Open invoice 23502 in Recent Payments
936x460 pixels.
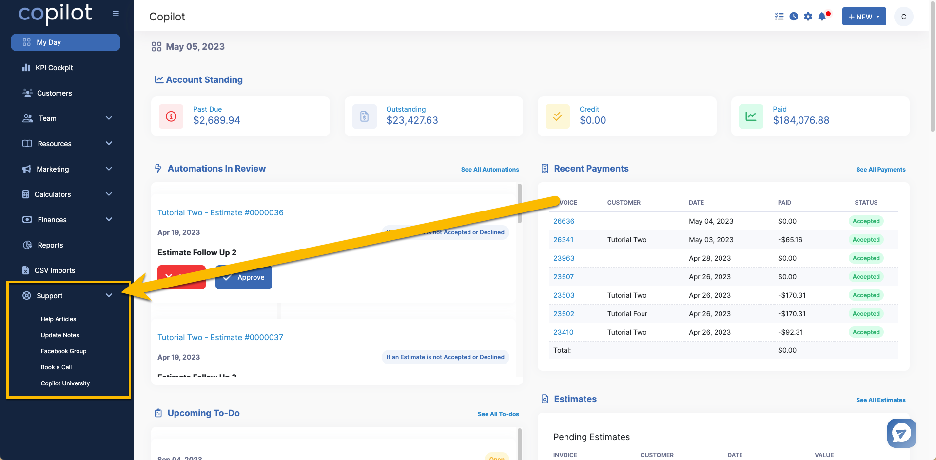(564, 314)
